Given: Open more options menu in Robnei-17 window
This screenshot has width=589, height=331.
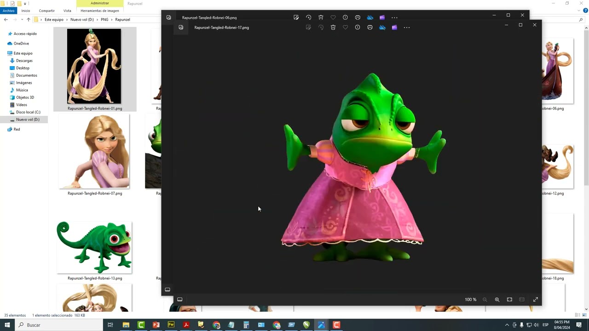Looking at the screenshot, I should [x=407, y=28].
